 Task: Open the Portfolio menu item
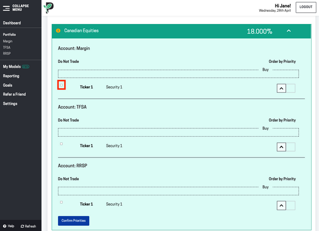click(x=10, y=35)
